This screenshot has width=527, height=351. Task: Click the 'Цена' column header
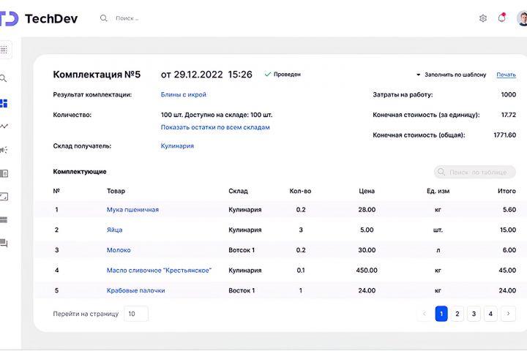367,191
